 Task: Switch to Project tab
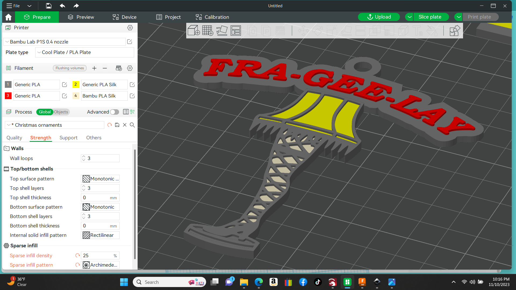tap(169, 17)
